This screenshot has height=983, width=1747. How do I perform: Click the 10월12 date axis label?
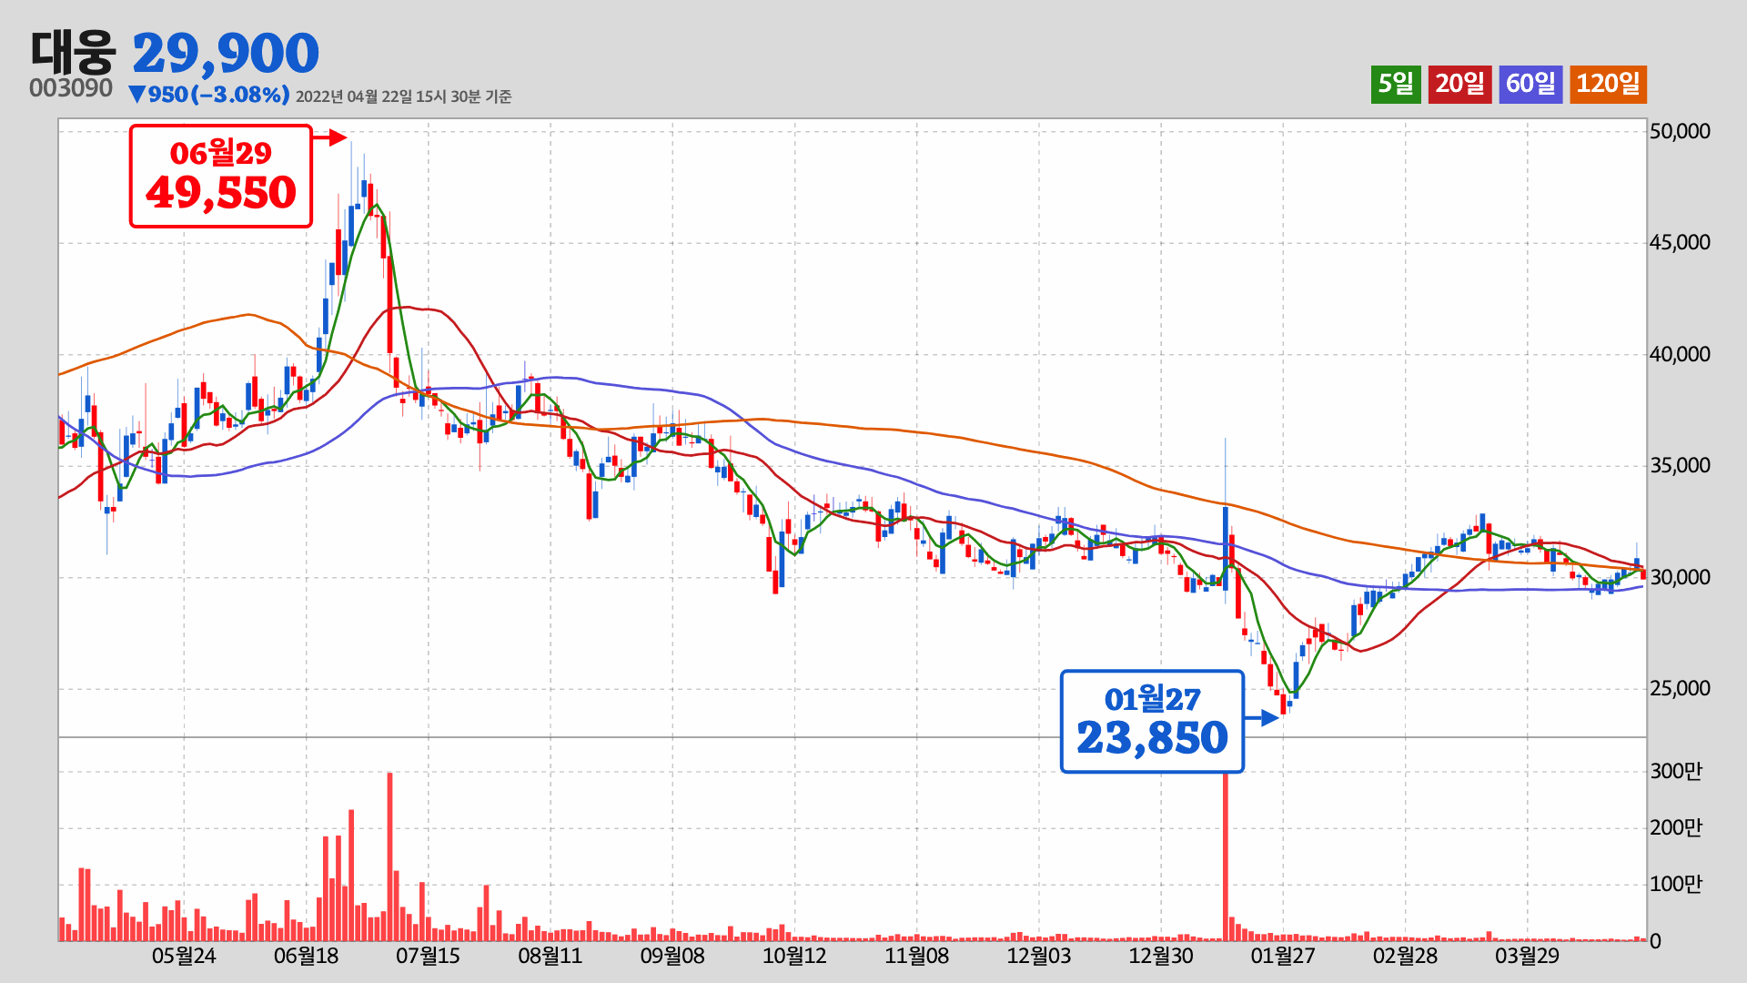tap(794, 957)
